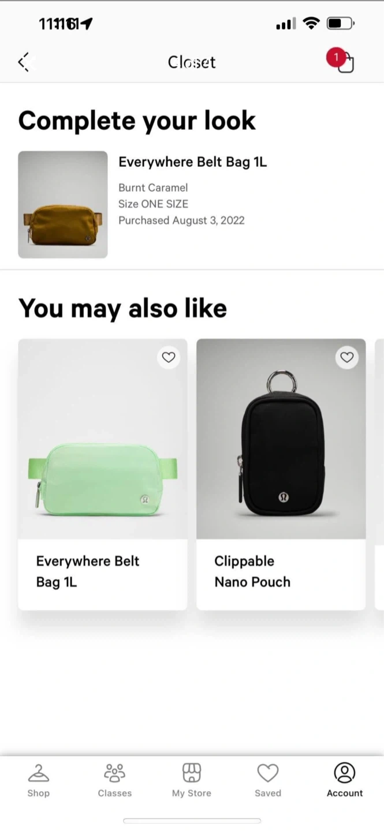The height and width of the screenshot is (831, 384).
Task: Tap the Burnt Caramel belt bag thumbnail
Action: (63, 204)
